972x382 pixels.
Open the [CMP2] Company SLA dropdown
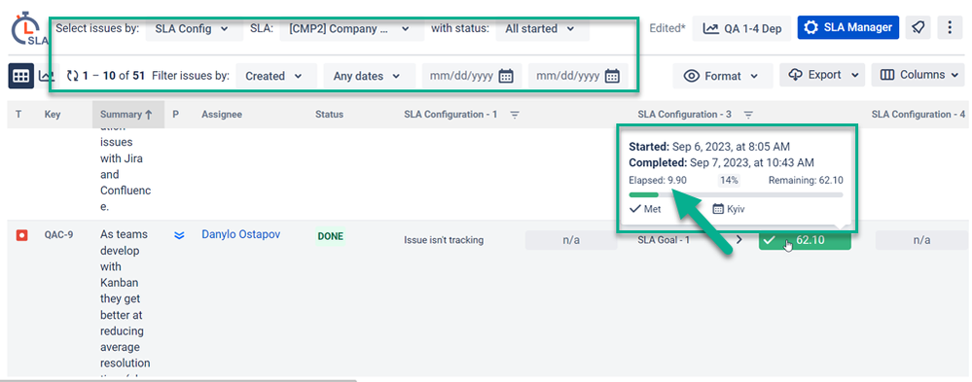click(351, 28)
